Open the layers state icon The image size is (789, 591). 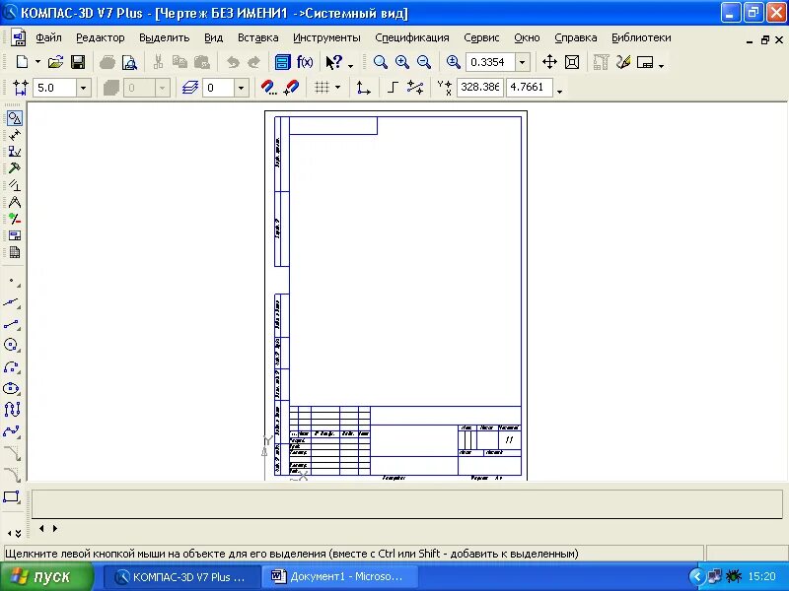(189, 88)
